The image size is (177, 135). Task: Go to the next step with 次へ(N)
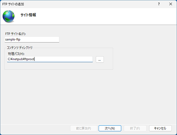coord(110,129)
